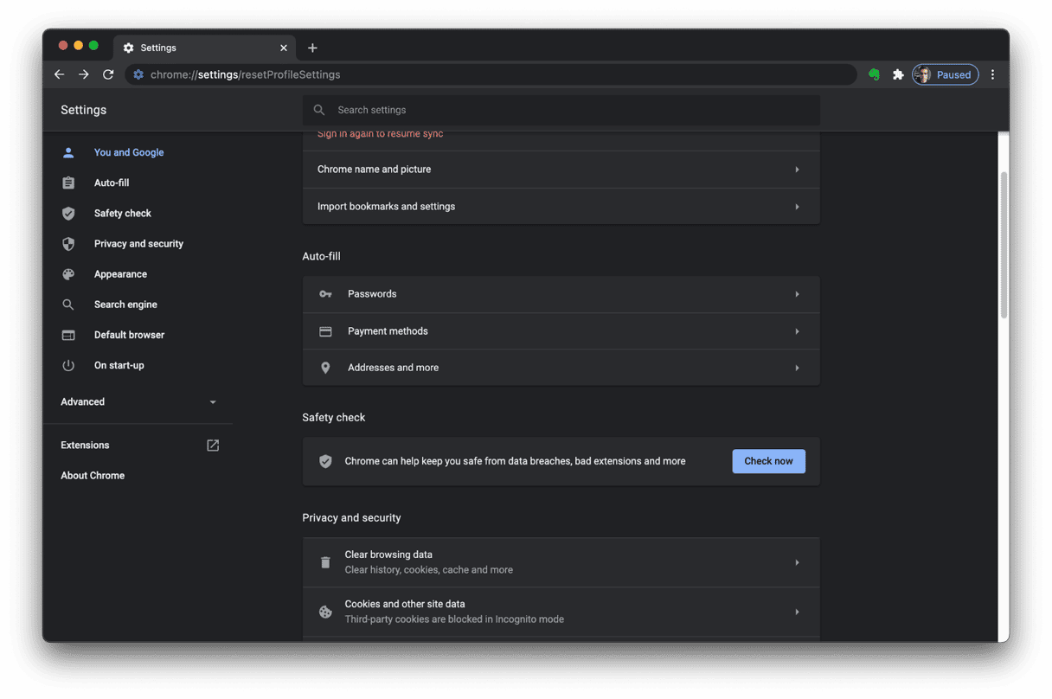Click the new tab plus button
Image resolution: width=1052 pixels, height=699 pixels.
pyautogui.click(x=312, y=48)
